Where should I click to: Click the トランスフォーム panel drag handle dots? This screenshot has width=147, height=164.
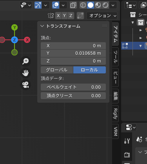pos(105,26)
